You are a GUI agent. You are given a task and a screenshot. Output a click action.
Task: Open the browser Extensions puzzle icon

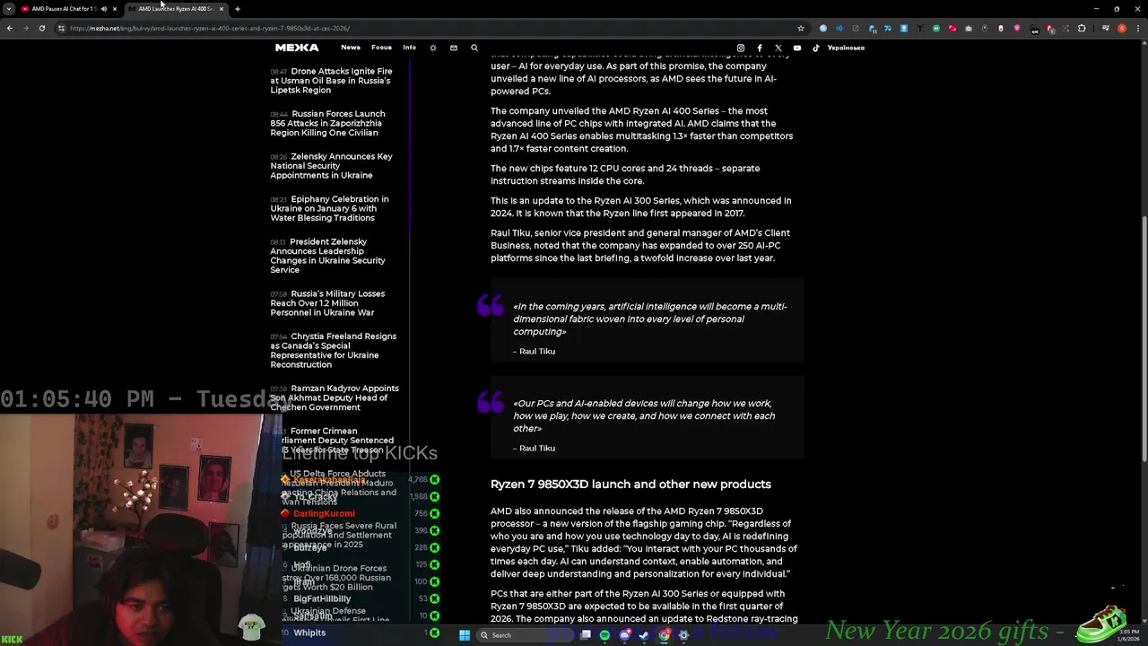1082,28
